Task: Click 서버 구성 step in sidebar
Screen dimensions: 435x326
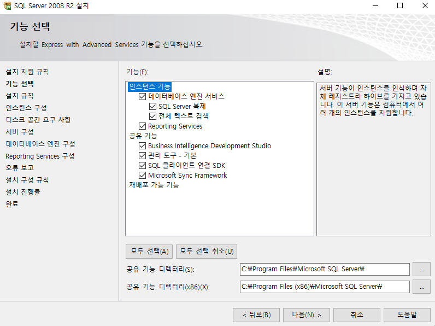Action: (20, 132)
